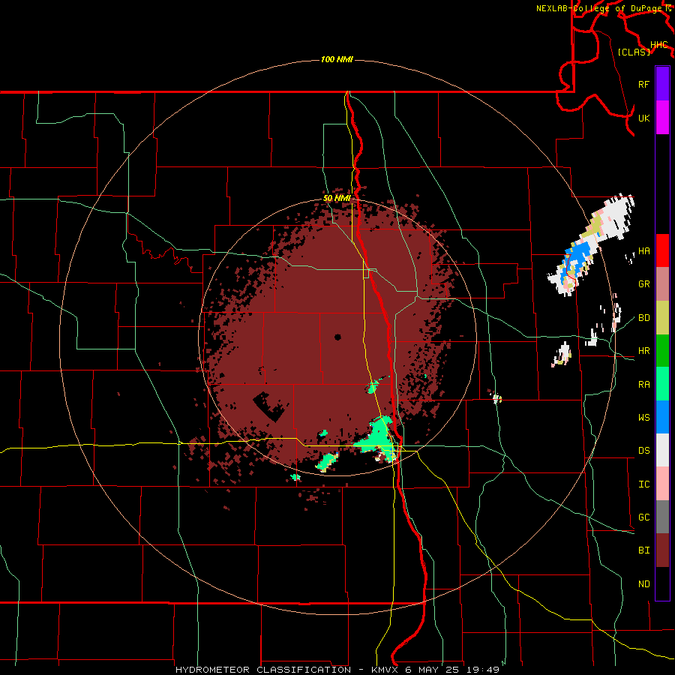Screen dimensions: 675x675
Task: Click the DS white legend swatch
Action: pyautogui.click(x=662, y=450)
